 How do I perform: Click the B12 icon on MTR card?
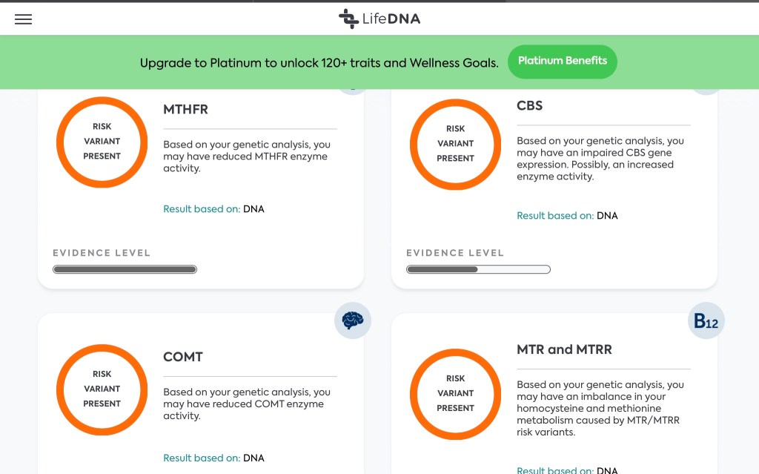[706, 321]
